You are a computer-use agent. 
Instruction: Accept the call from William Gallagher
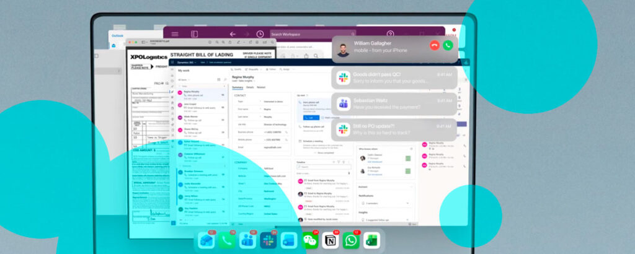[448, 45]
